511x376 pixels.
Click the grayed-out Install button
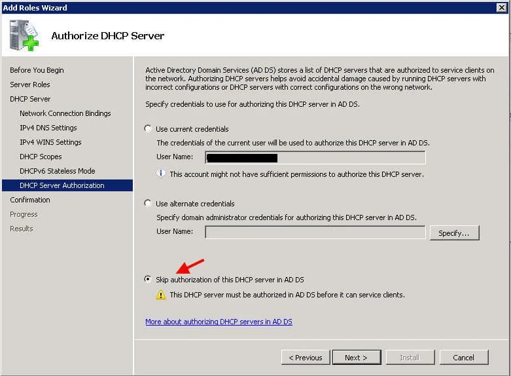[410, 358]
